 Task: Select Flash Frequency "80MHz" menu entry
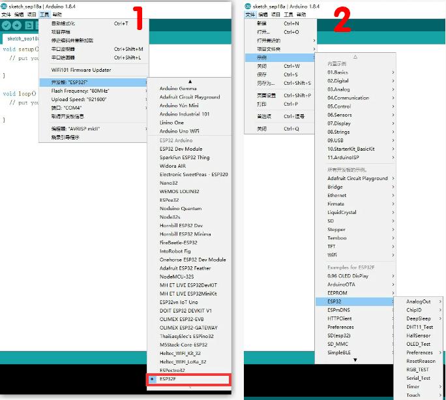coord(75,91)
